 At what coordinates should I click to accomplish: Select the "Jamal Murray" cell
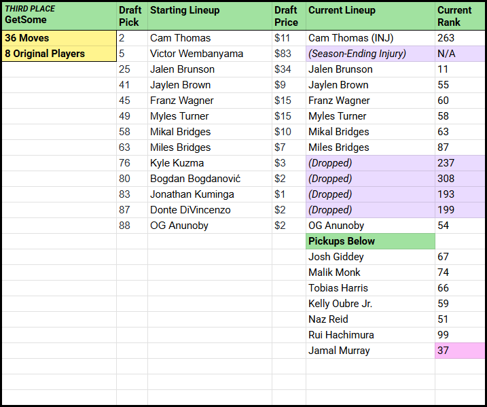pos(370,351)
